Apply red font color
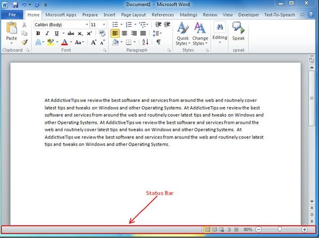Screen dimensions: 319x238 click(x=65, y=42)
